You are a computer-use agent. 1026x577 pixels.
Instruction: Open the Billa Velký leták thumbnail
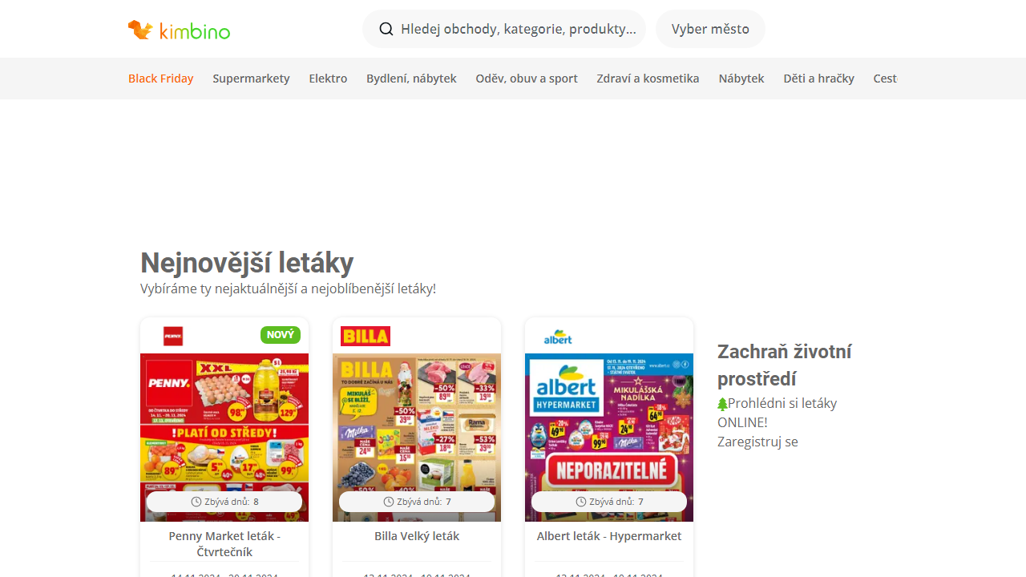point(417,438)
